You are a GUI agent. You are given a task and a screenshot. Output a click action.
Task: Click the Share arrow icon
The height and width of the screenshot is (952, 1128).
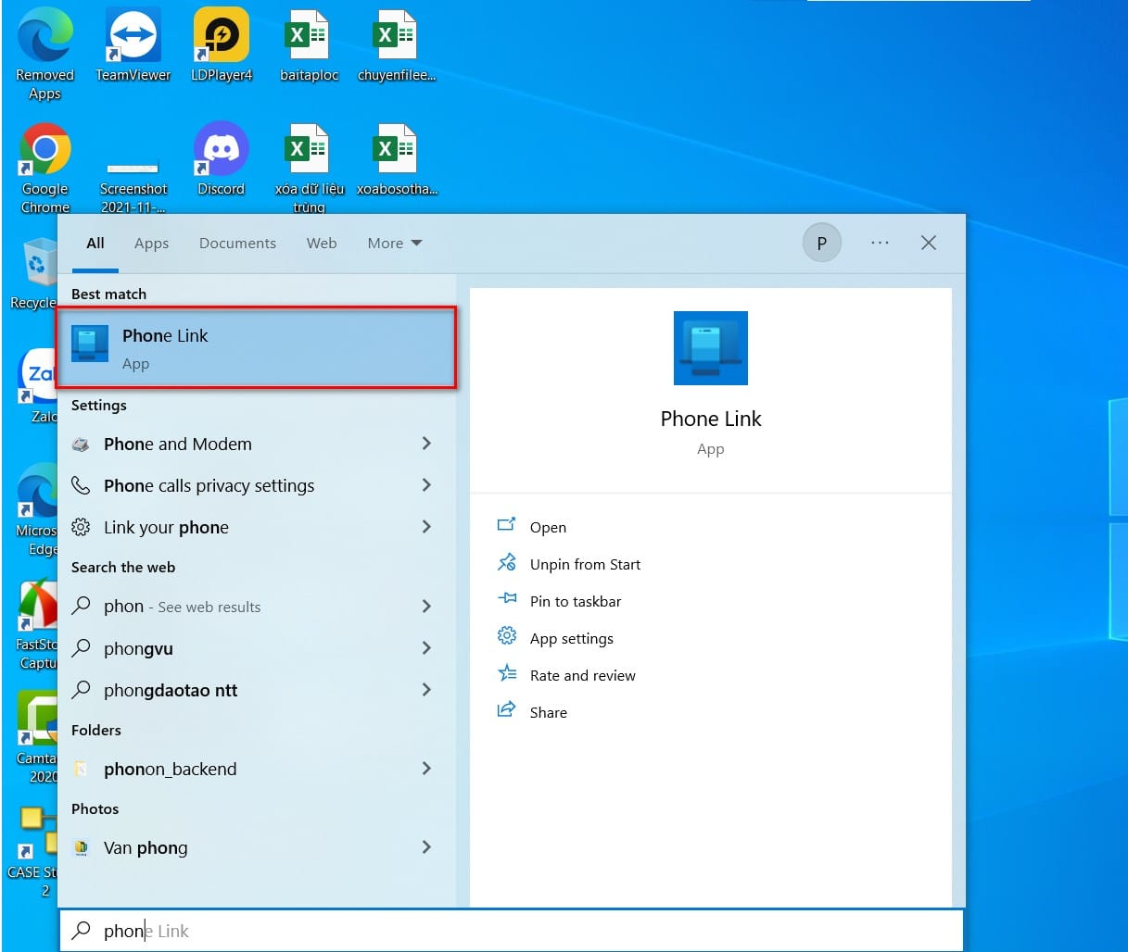point(506,710)
